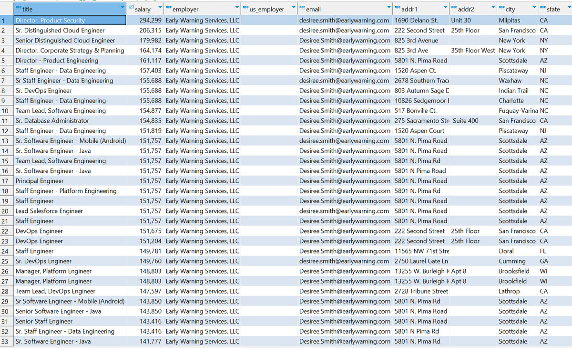Click address cell '2728 Tribune Street'
Viewport: 572px width, 348px height.
(421, 291)
